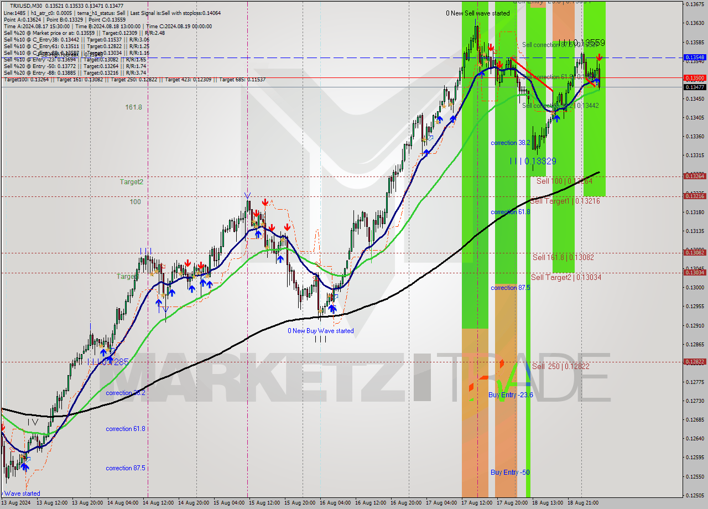Screen dimensions: 708x509
Task: Click the 'Sell 161.8 | 0.13082' label
Action: point(563,257)
